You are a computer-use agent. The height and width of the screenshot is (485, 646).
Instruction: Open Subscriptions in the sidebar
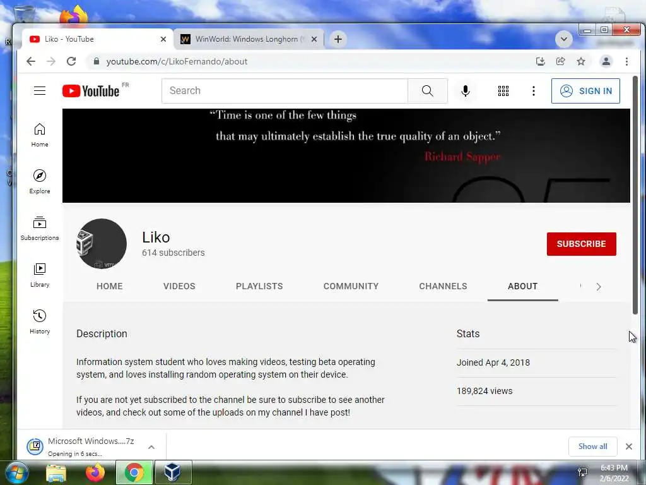pyautogui.click(x=40, y=229)
